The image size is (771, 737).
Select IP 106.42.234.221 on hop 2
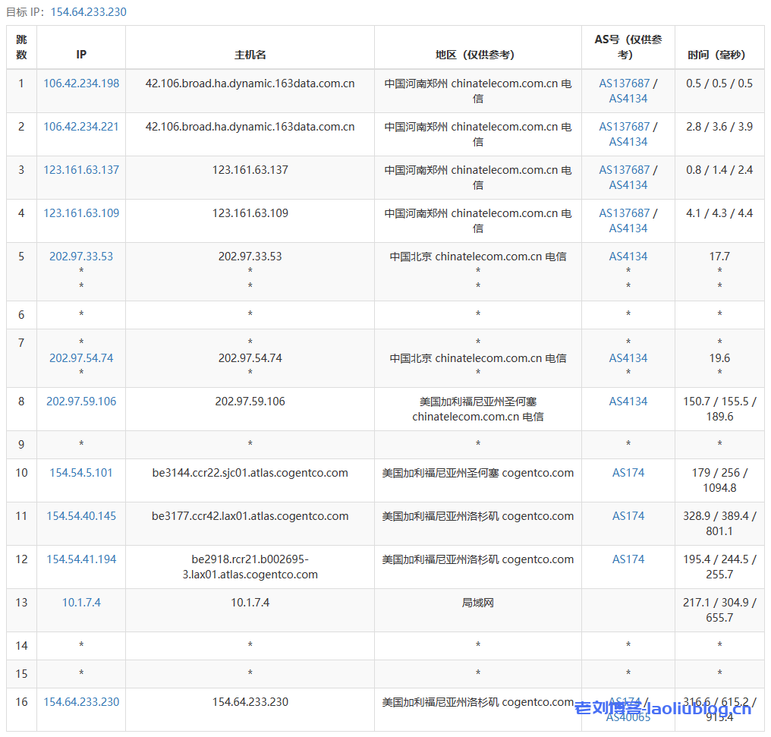point(80,126)
